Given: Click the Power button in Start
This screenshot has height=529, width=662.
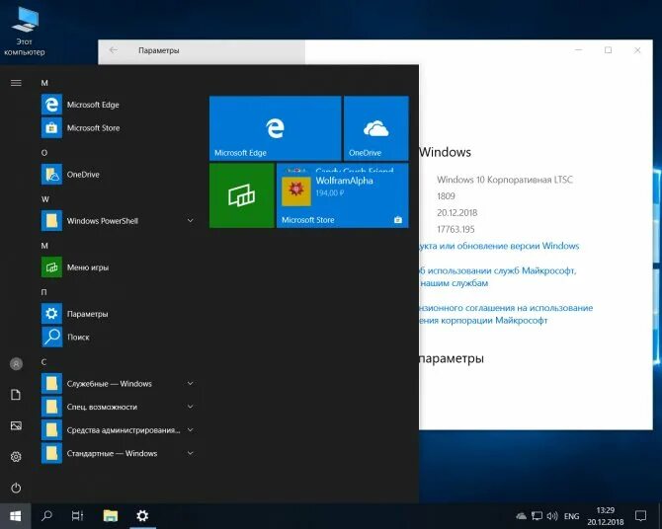Looking at the screenshot, I should 16,488.
